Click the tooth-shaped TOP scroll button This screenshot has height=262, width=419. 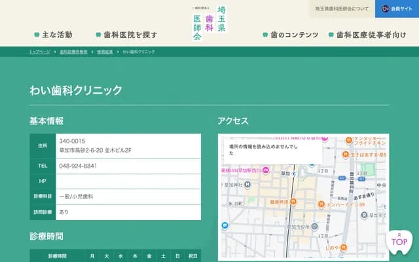[399, 242]
